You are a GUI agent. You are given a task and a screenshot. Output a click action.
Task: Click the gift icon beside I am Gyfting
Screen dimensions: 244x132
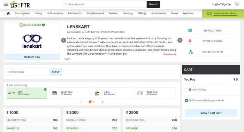point(190,90)
